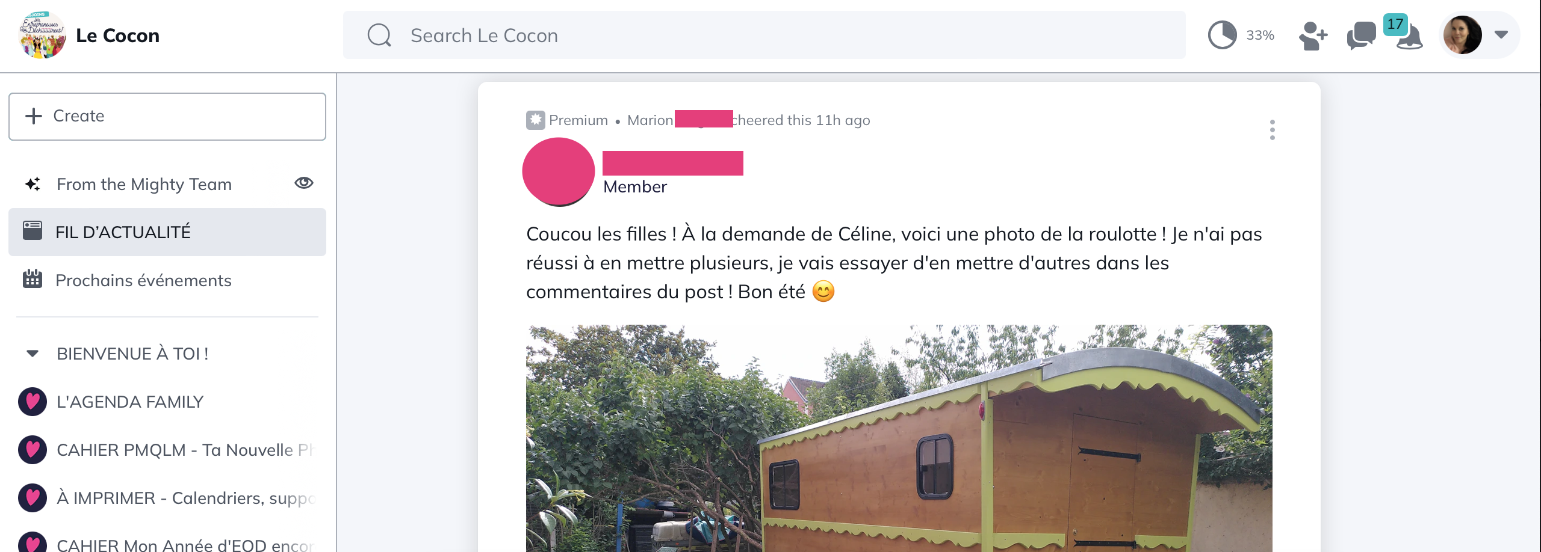Image resolution: width=1541 pixels, height=552 pixels.
Task: Toggle the eye icon beside From the Mighty Team
Action: [x=304, y=183]
